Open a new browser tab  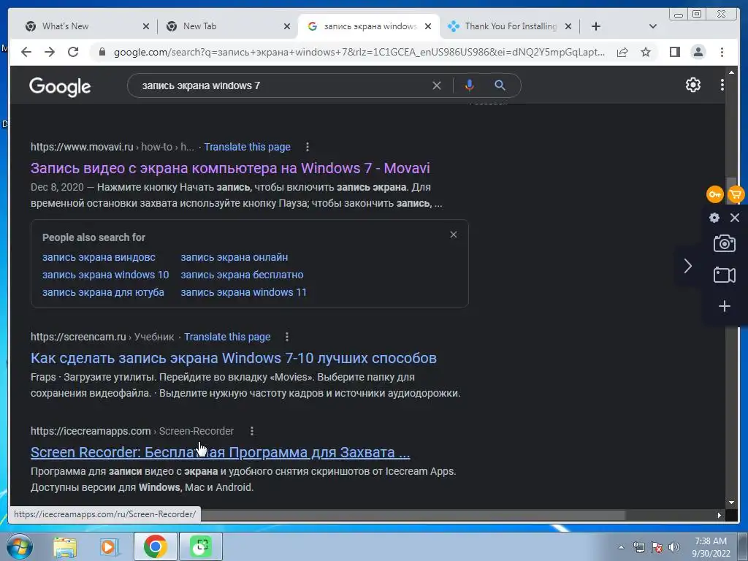pos(595,26)
